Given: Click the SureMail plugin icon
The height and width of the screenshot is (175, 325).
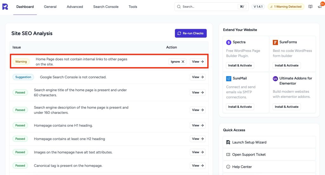Looking at the screenshot, I should pyautogui.click(x=229, y=78).
